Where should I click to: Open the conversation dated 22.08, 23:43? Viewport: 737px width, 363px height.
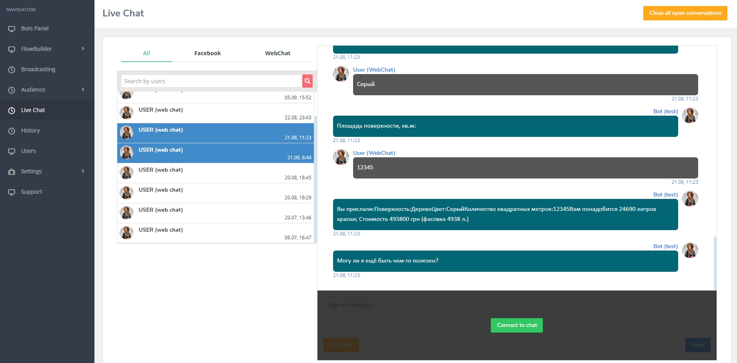point(215,113)
